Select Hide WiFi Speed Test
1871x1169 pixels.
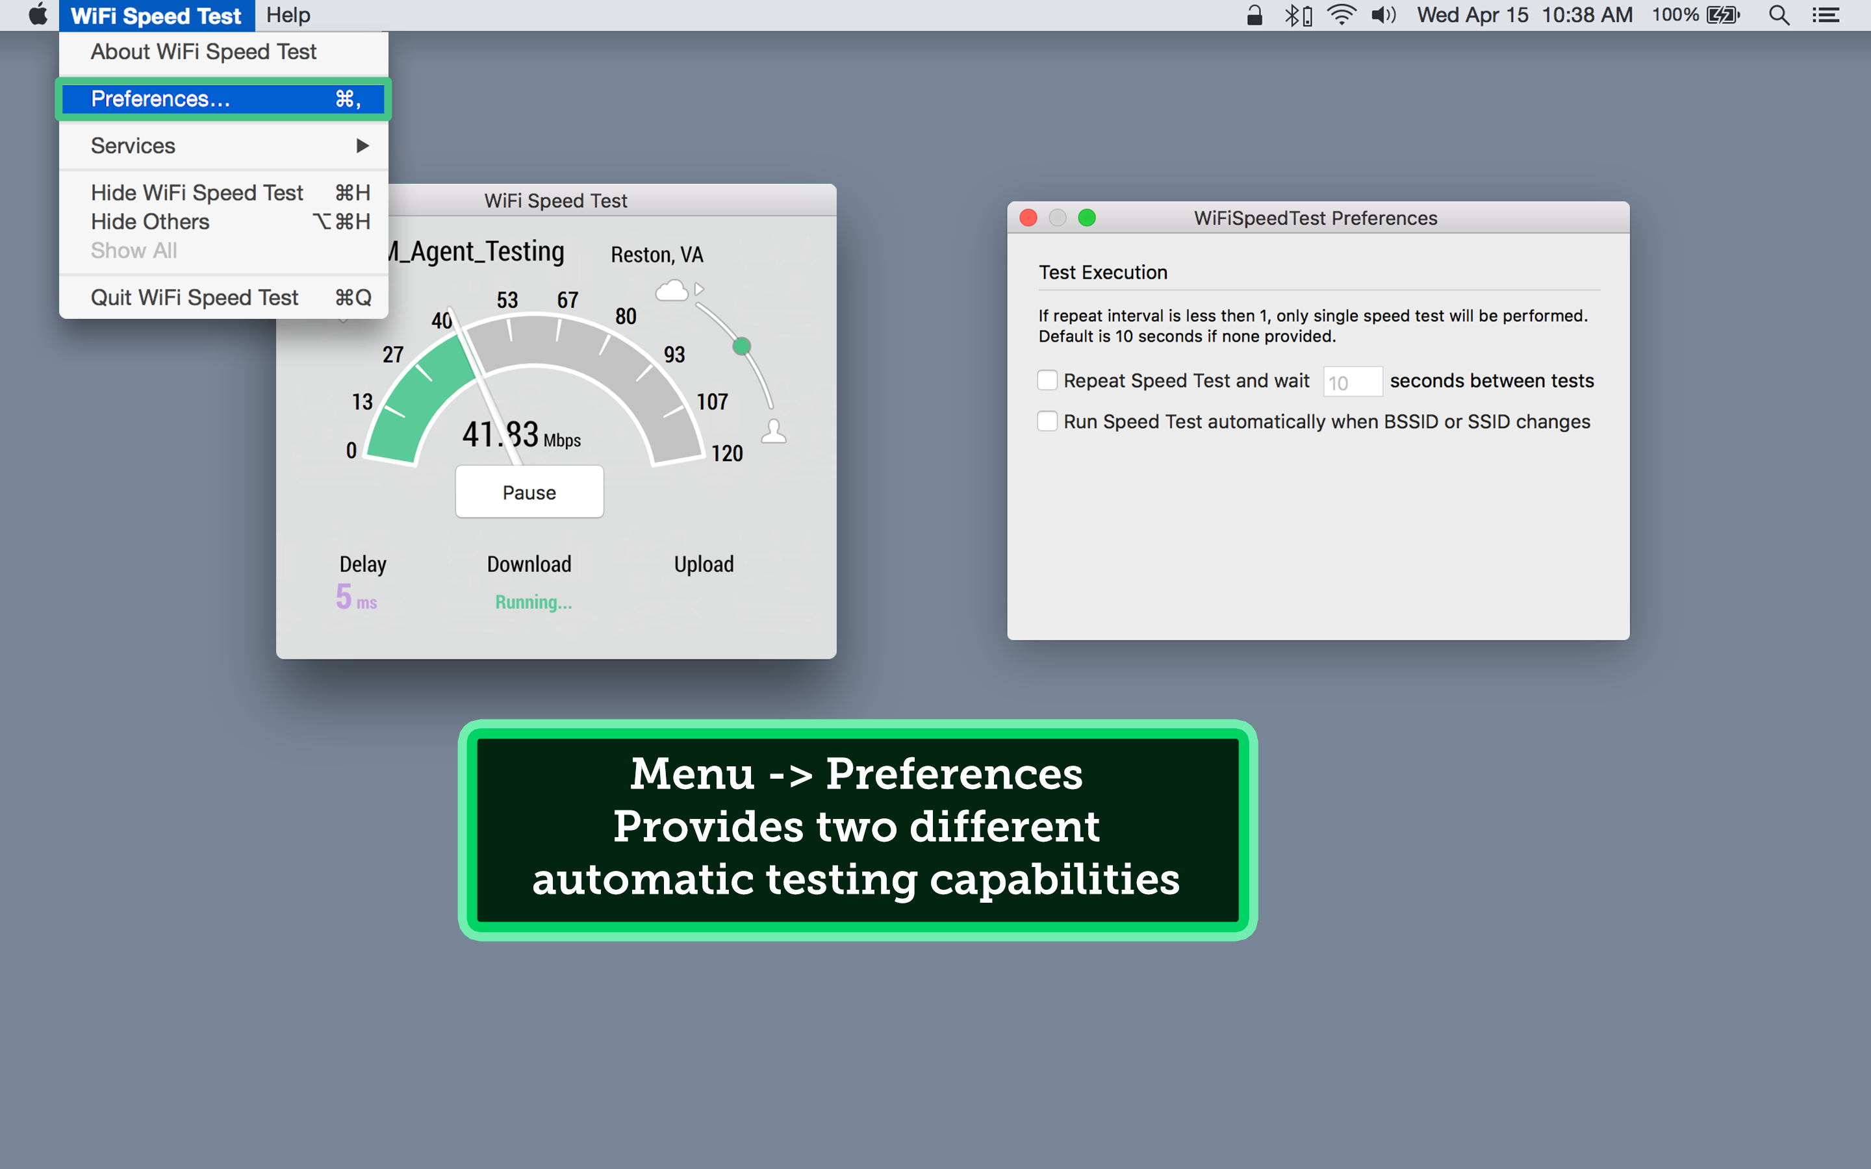coord(223,192)
